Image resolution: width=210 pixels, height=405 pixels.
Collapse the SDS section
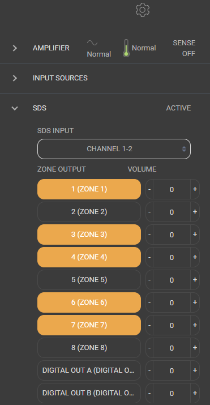coord(15,108)
